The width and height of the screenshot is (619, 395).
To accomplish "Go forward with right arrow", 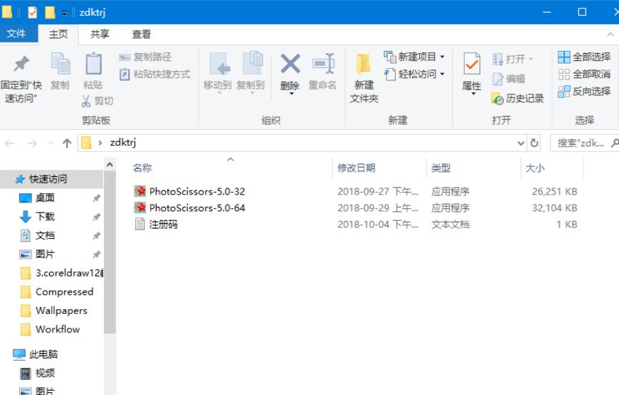I will click(x=32, y=143).
